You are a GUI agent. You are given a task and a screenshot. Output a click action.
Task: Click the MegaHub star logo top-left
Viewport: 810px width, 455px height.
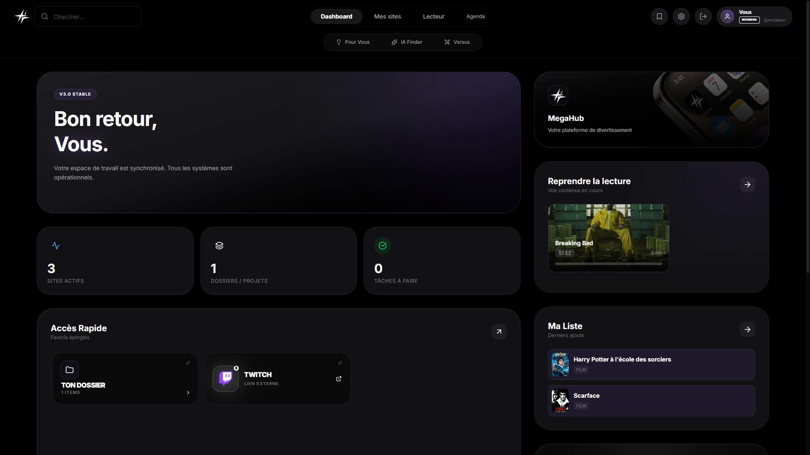(22, 16)
